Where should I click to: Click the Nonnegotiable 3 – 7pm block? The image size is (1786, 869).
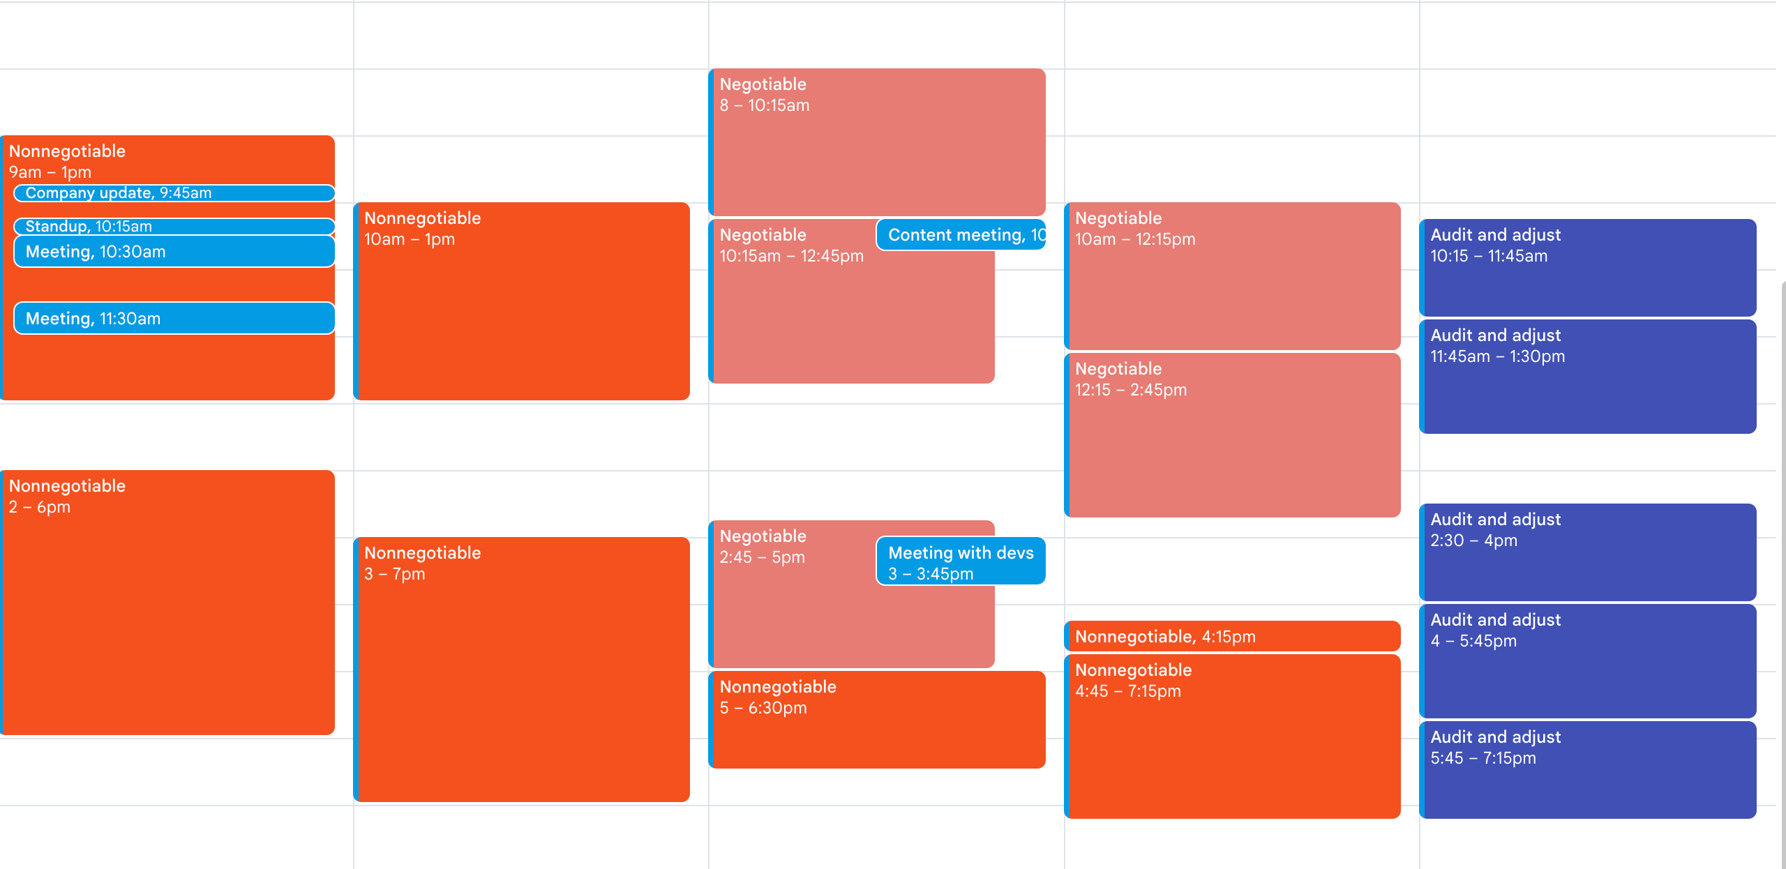coord(522,670)
